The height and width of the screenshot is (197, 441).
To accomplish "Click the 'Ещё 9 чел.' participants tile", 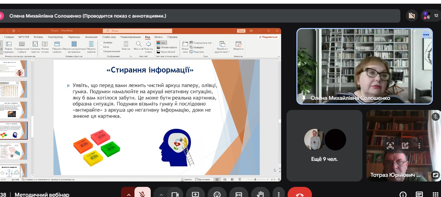I will (324, 145).
